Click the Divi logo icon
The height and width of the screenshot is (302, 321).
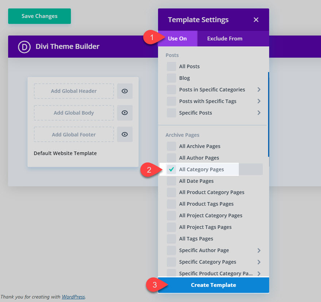point(24,47)
